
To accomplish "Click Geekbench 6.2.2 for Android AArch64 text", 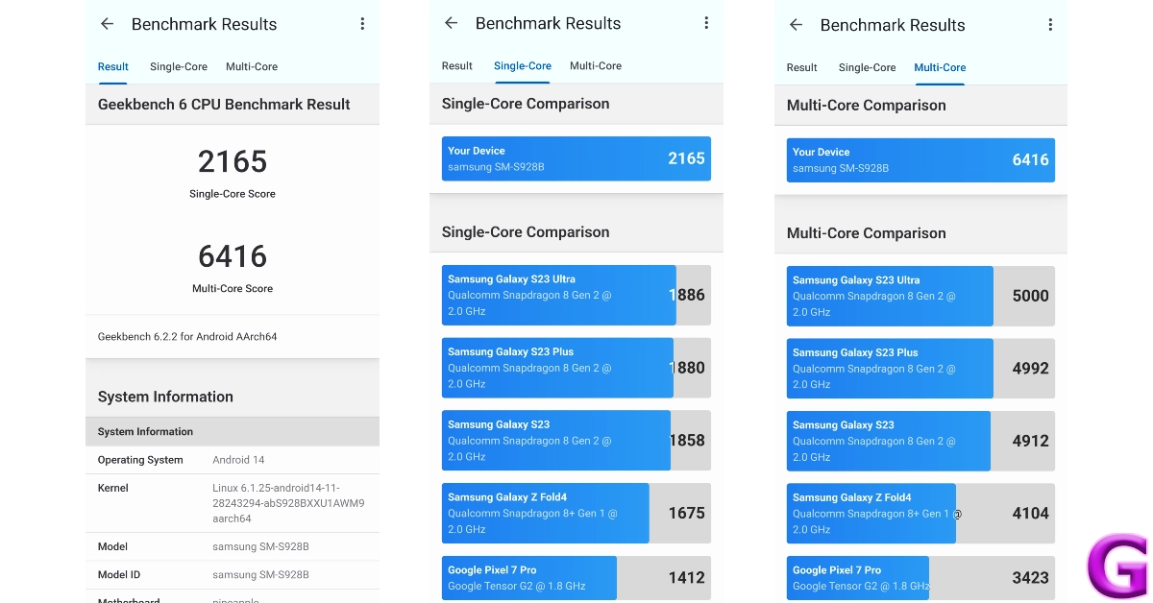I will coord(187,337).
